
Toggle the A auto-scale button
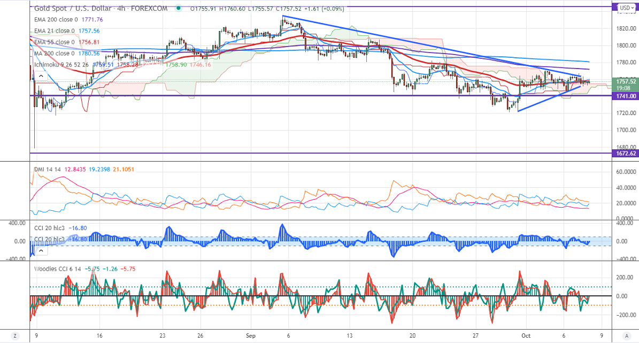[626, 336]
